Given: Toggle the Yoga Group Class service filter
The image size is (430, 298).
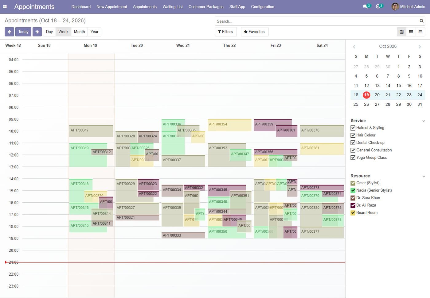Looking at the screenshot, I should pos(353,158).
